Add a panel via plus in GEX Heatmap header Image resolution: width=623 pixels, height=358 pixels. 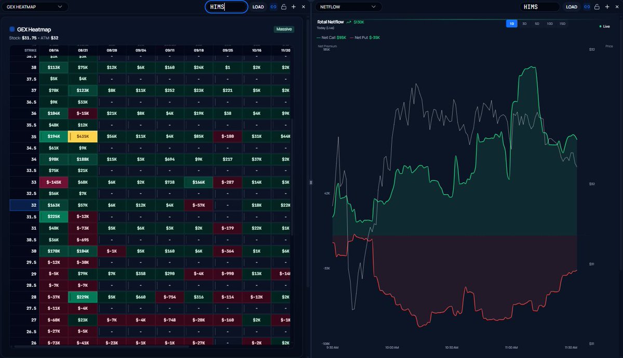pyautogui.click(x=293, y=7)
